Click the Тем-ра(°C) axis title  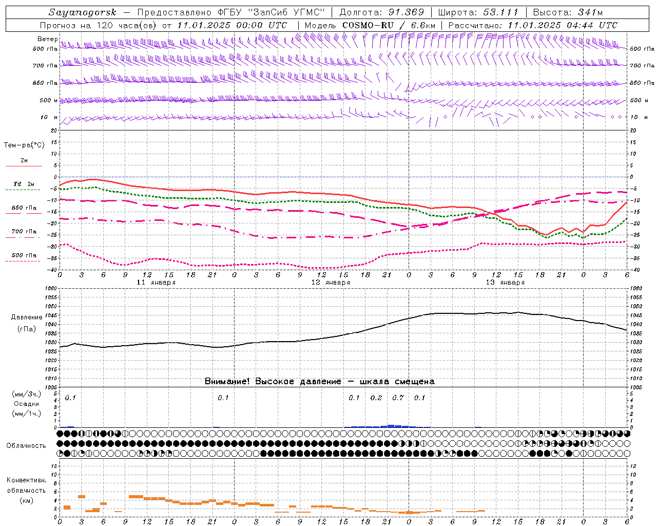click(x=25, y=145)
